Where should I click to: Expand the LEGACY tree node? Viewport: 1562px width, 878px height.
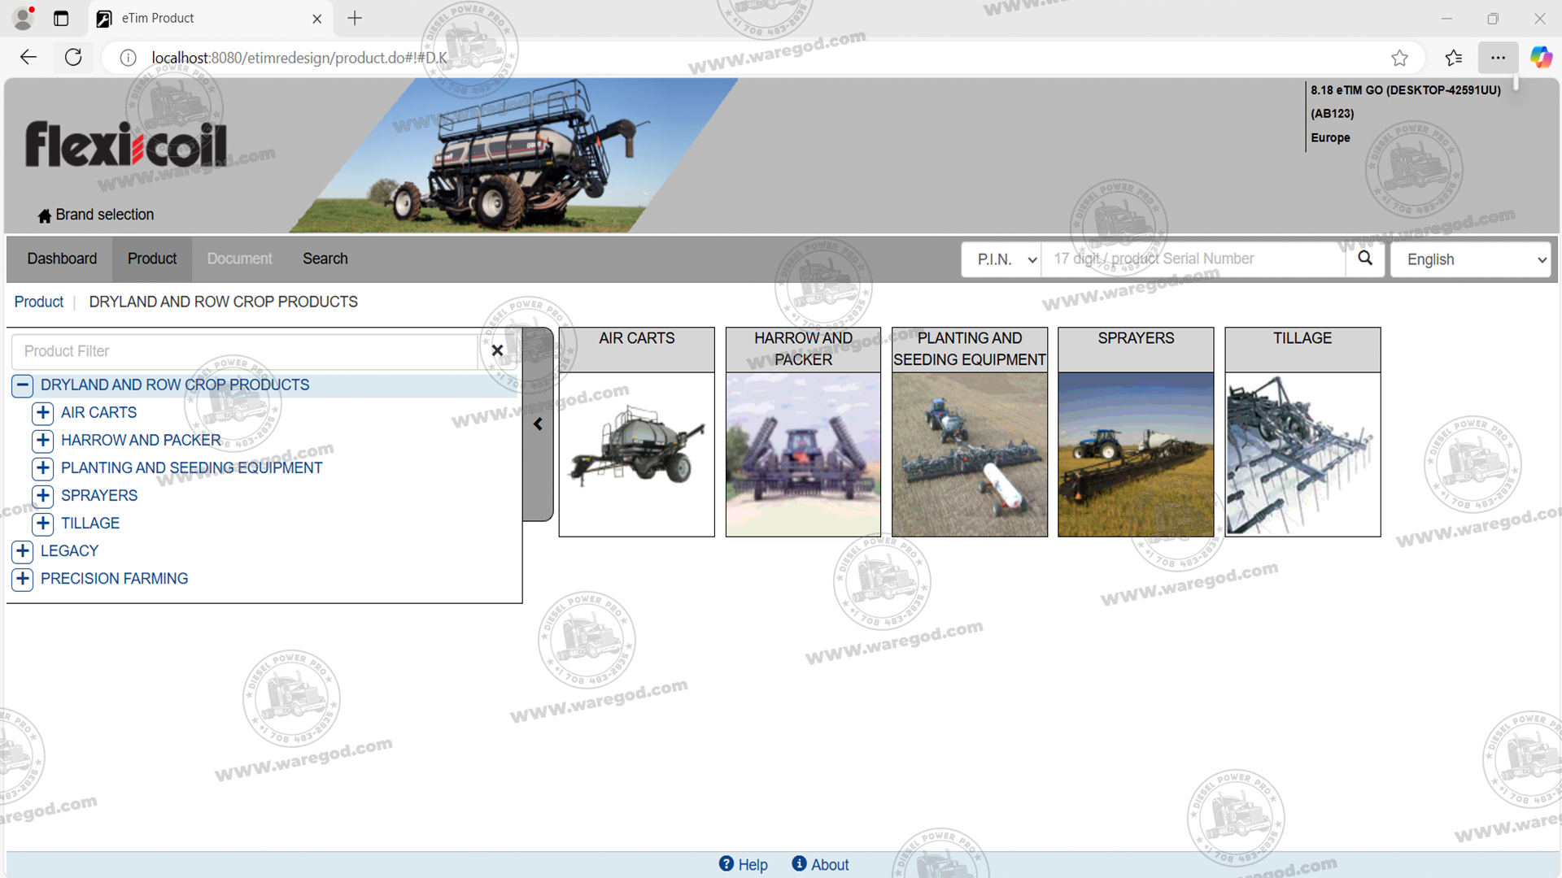click(23, 551)
